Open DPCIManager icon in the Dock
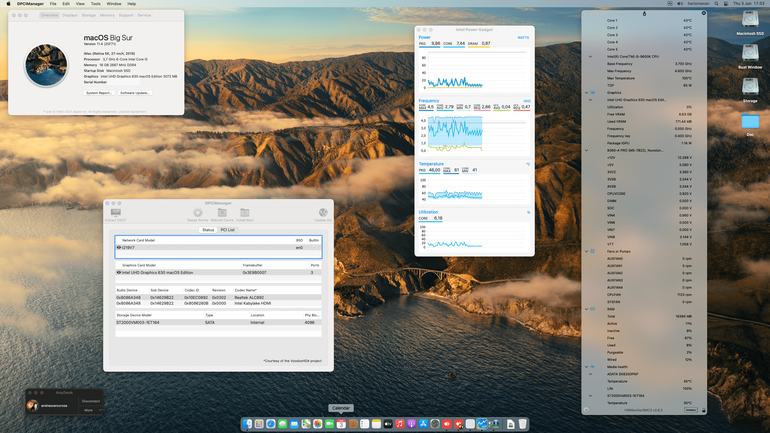This screenshot has width=770, height=433. 494,424
